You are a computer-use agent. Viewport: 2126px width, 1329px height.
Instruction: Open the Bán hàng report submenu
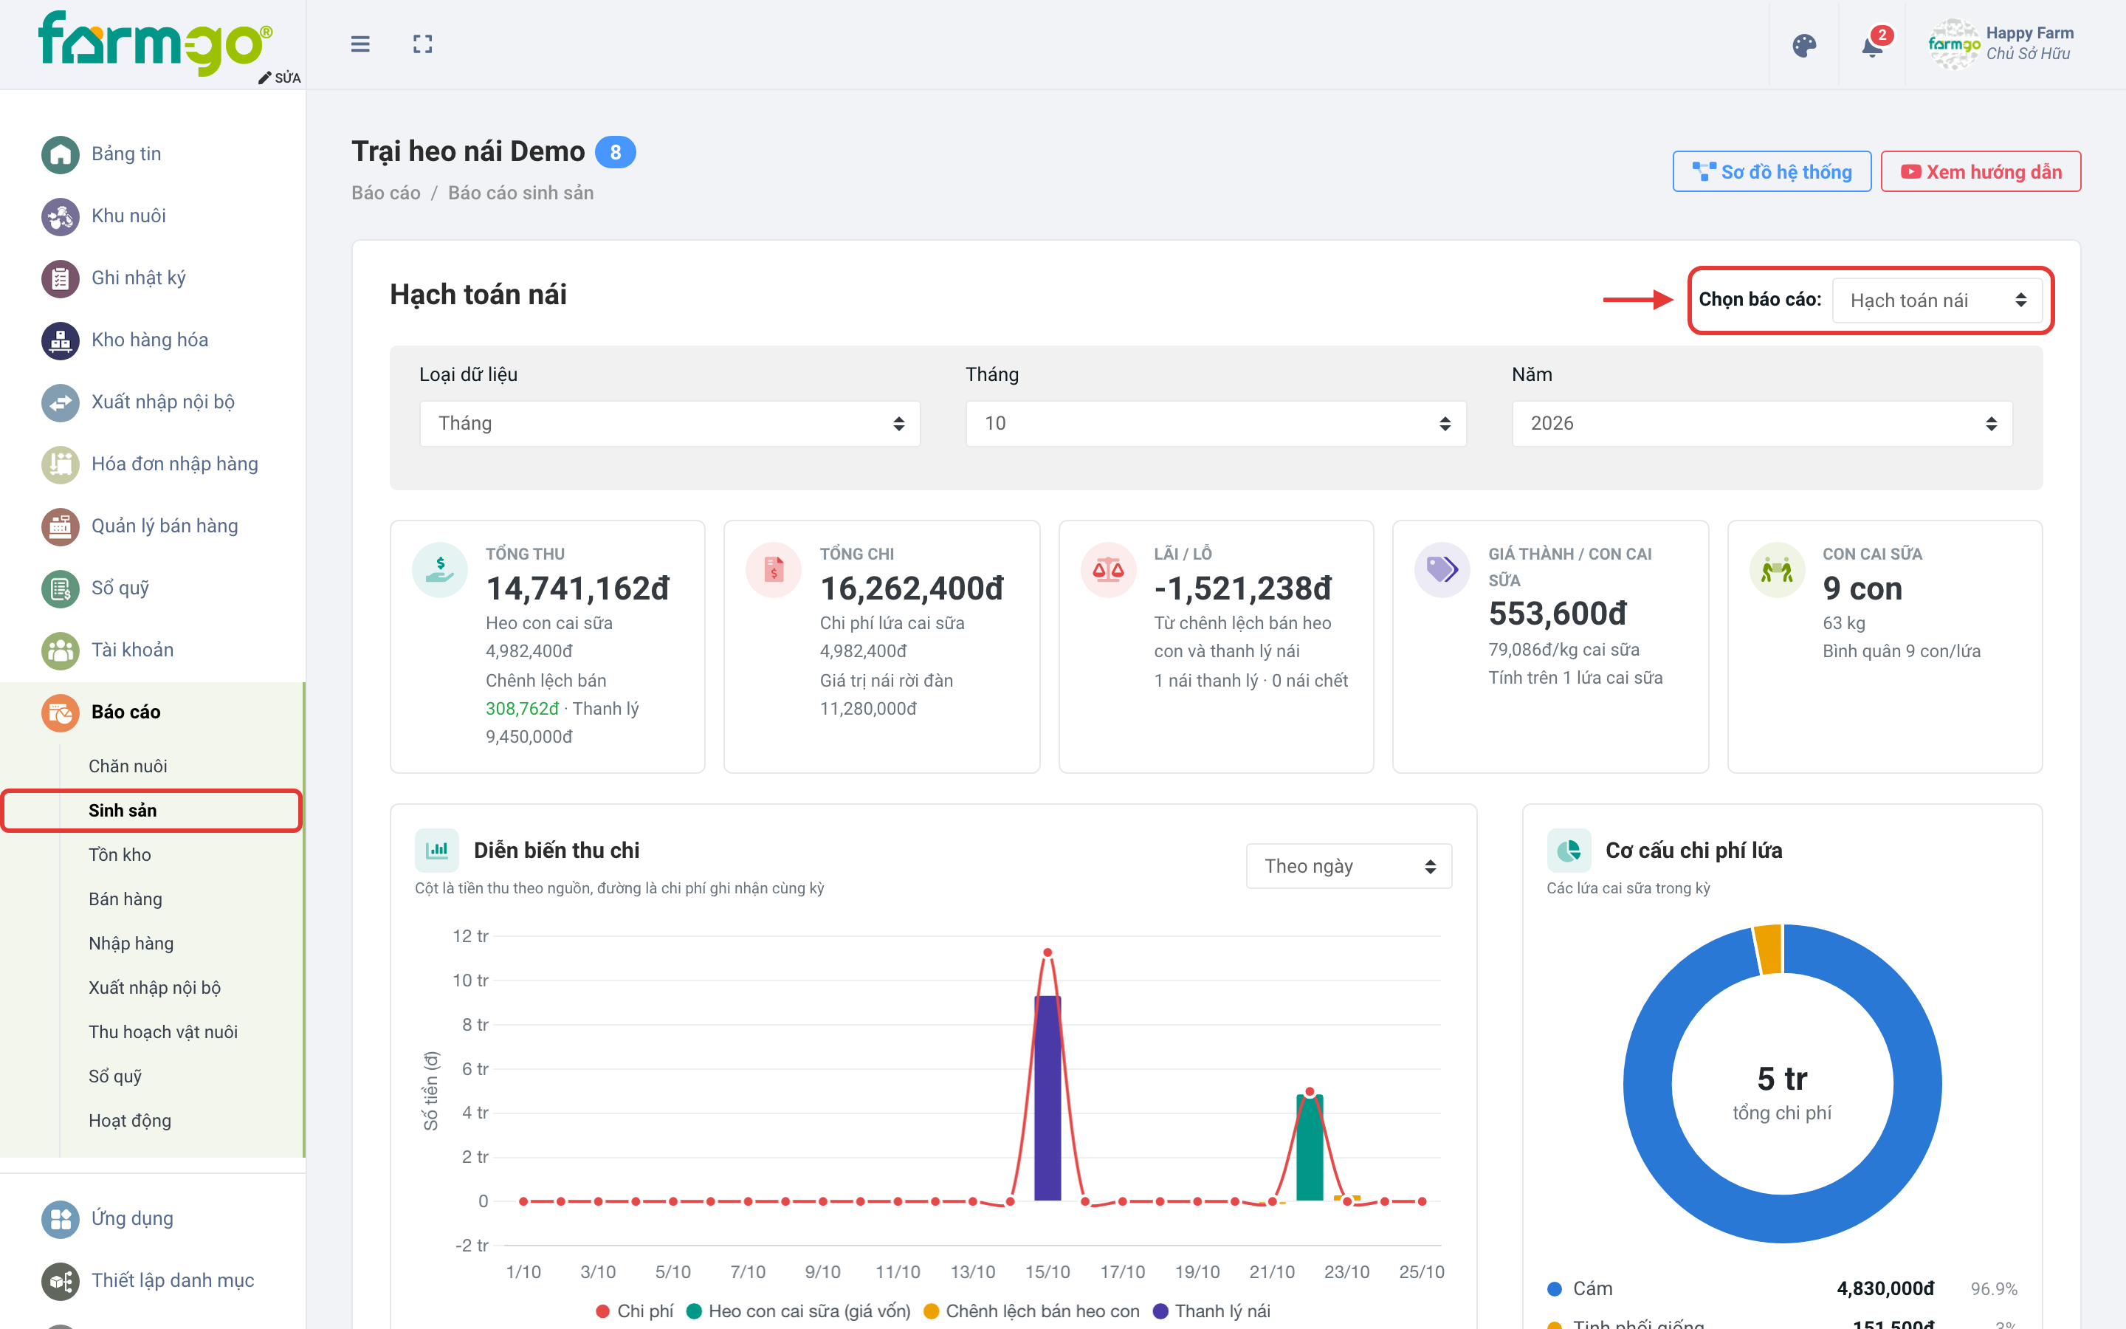(125, 899)
